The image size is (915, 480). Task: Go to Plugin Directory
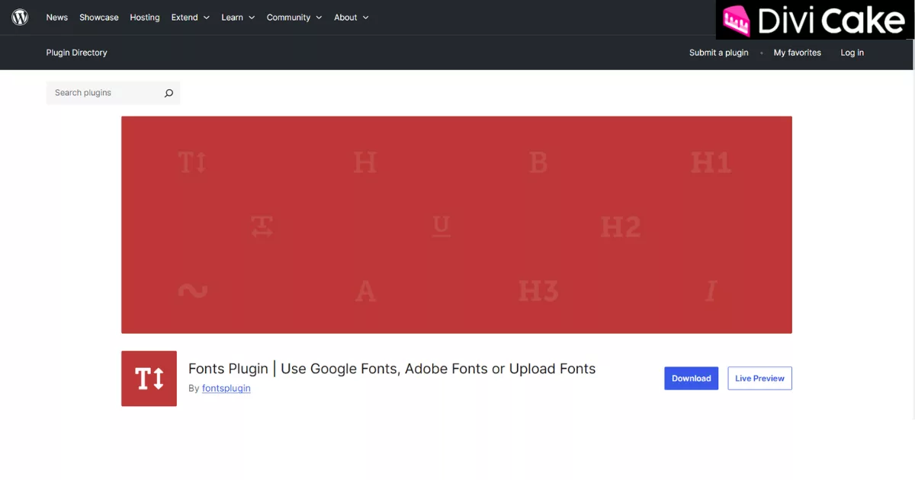pos(77,53)
